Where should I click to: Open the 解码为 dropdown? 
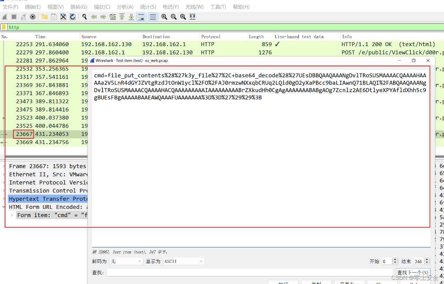tap(126, 261)
